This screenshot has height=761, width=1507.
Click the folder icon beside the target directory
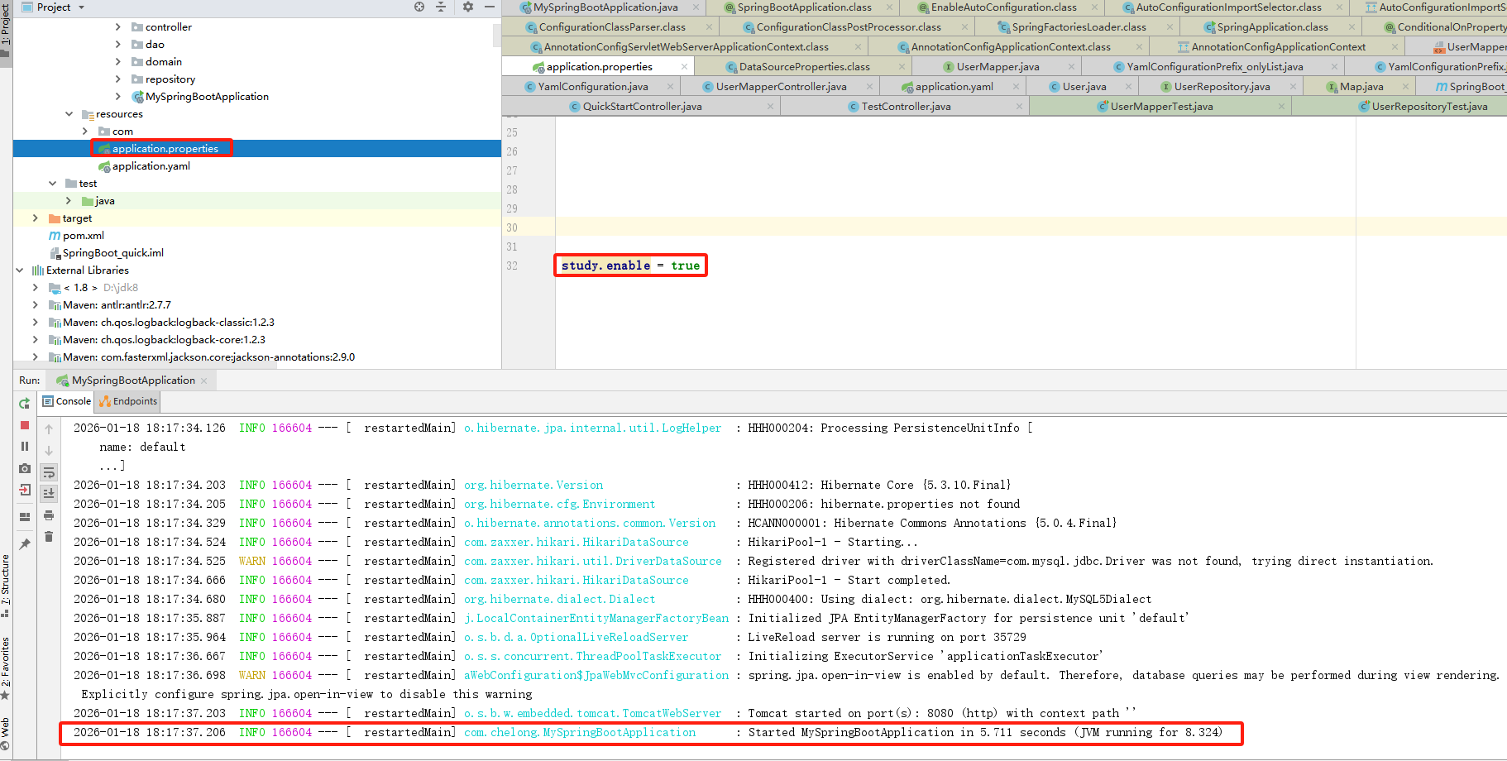pos(55,218)
